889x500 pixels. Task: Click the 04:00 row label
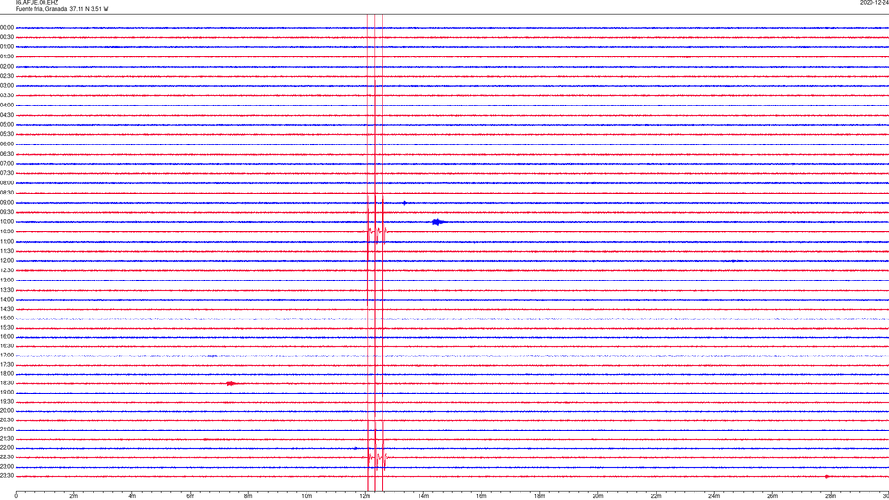[6, 105]
